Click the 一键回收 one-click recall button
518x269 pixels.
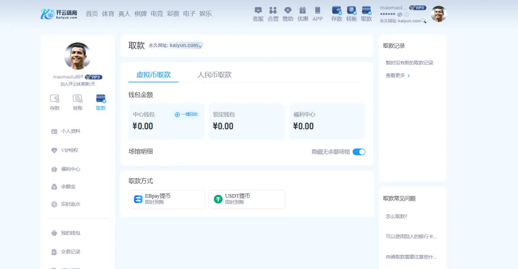click(186, 114)
